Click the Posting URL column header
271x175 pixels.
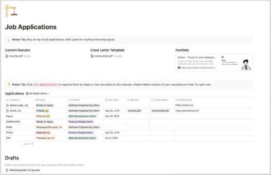213,100
